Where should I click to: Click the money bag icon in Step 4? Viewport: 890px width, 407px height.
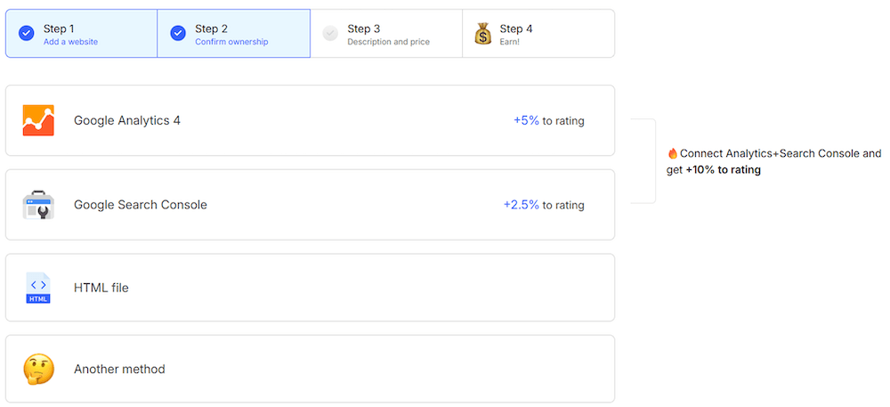[x=483, y=34]
